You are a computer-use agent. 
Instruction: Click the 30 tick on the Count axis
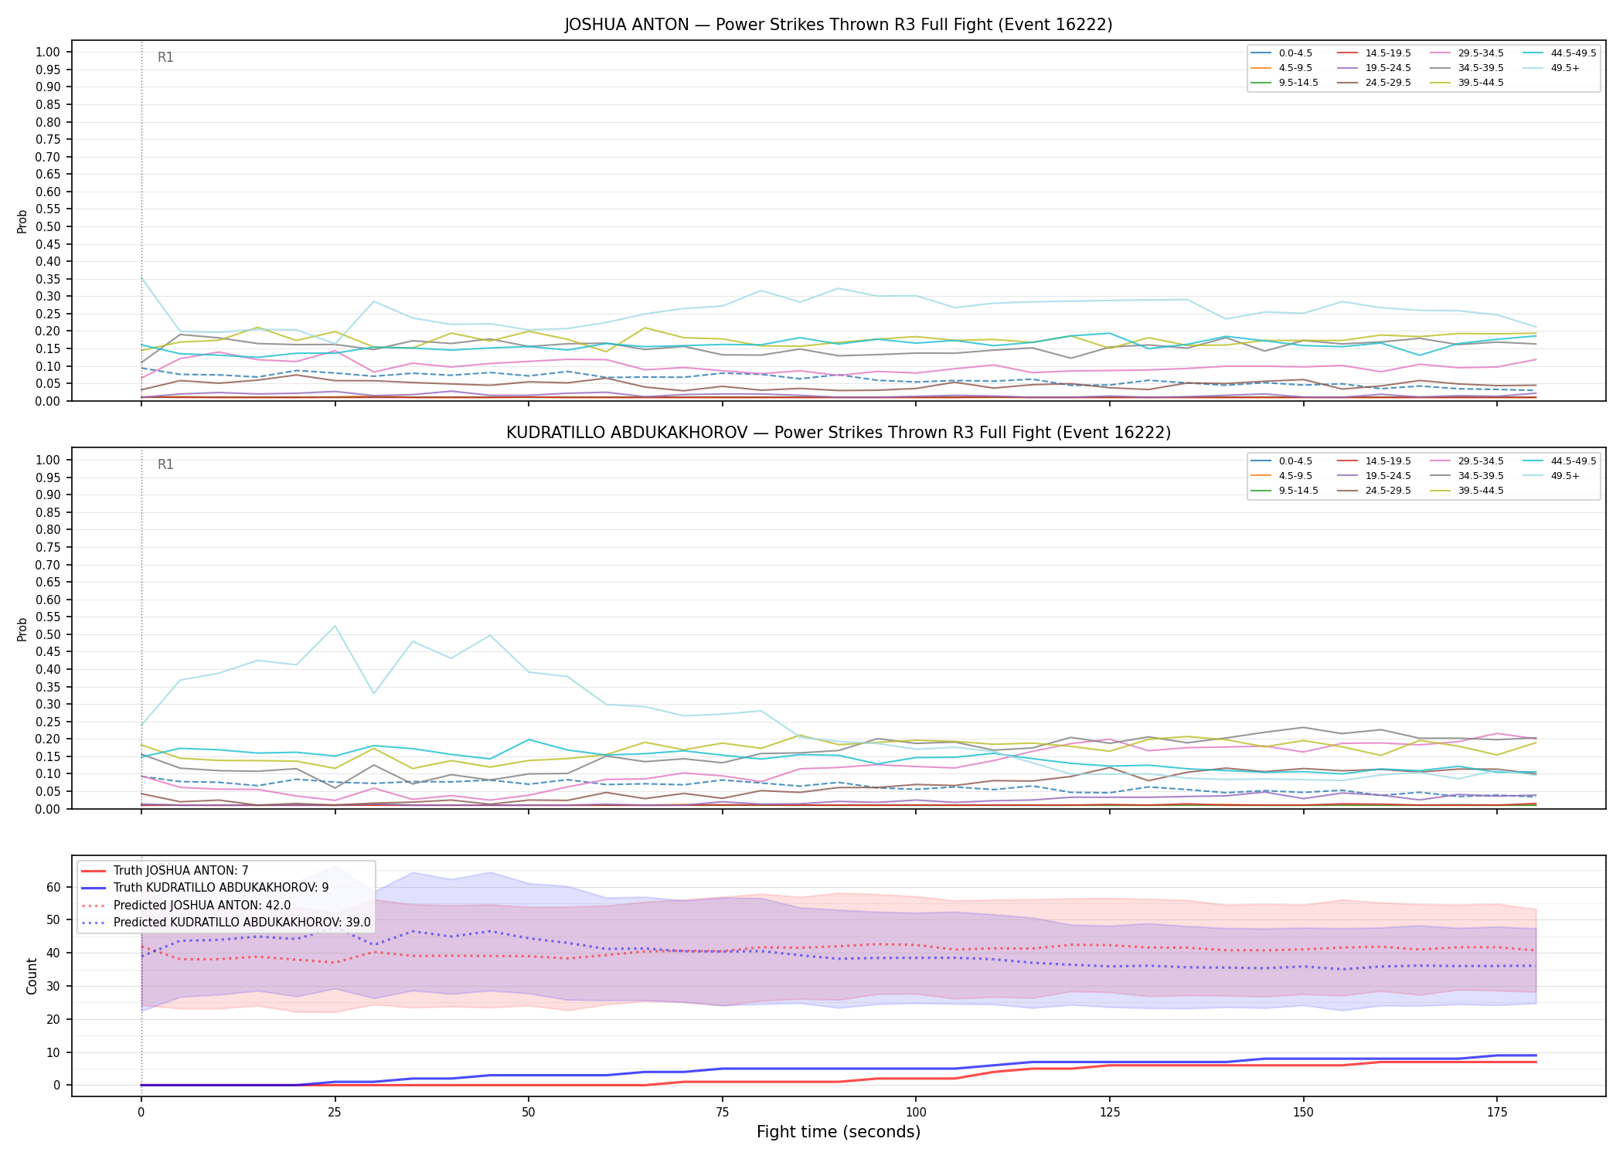(x=53, y=986)
